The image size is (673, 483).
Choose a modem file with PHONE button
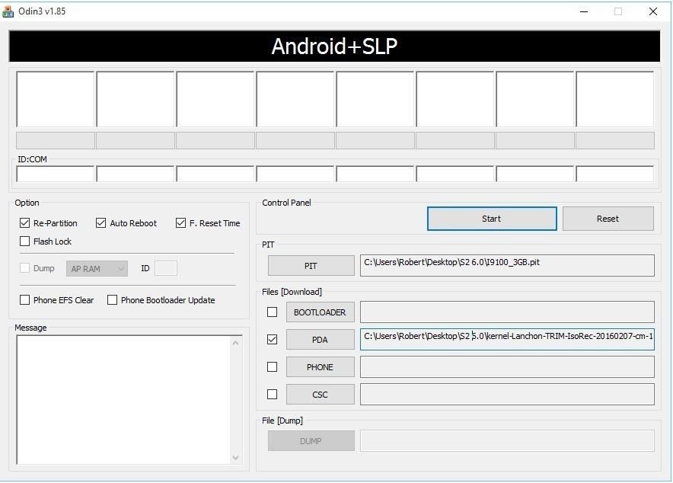[321, 367]
